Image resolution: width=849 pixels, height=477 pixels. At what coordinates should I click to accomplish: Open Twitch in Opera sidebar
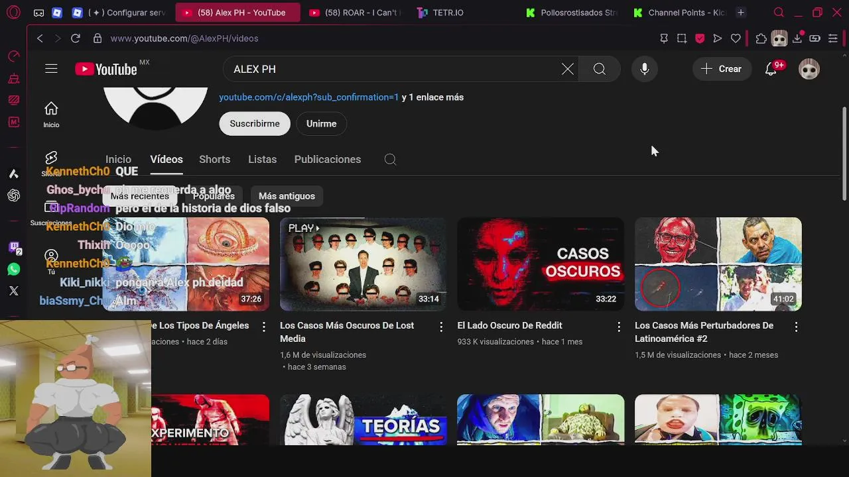pos(14,248)
